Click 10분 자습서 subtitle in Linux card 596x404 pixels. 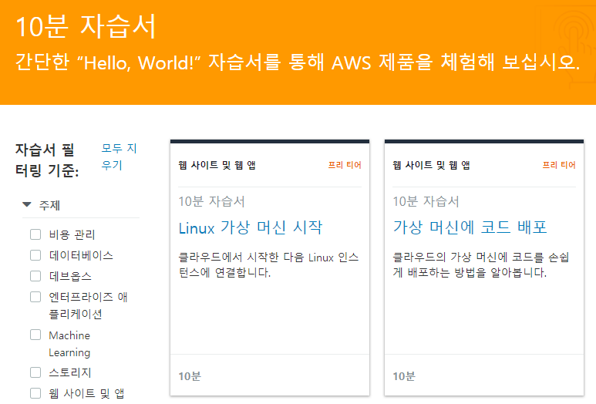(212, 201)
